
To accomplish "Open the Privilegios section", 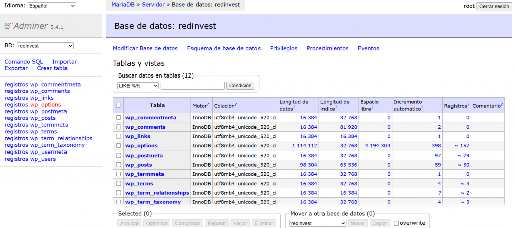I will (284, 48).
